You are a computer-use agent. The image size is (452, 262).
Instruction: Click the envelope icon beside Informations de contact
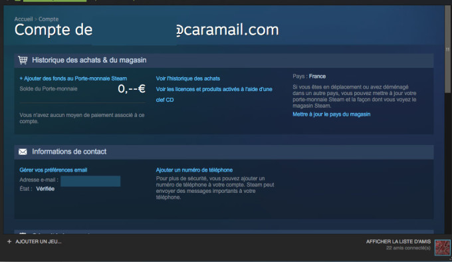coord(23,152)
